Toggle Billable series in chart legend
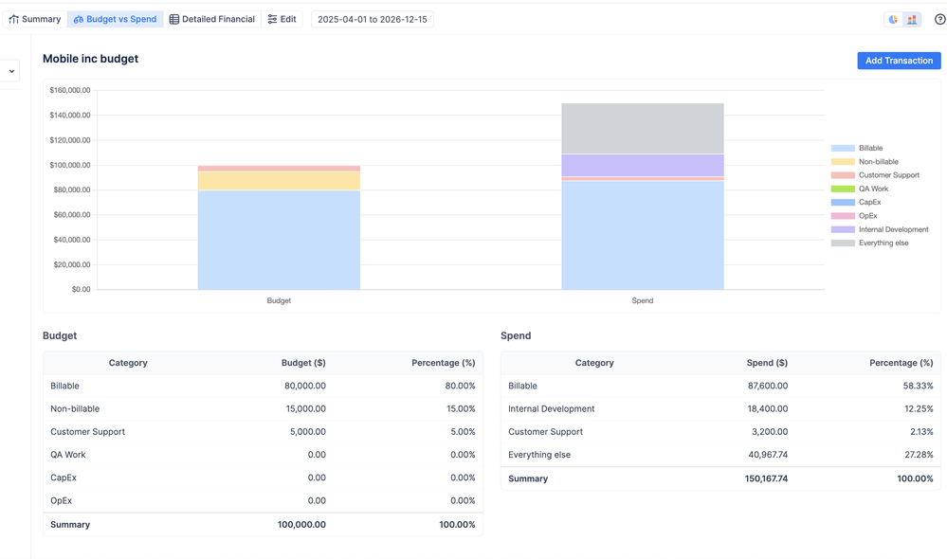Viewport: 947px width, 559px height. pos(857,148)
